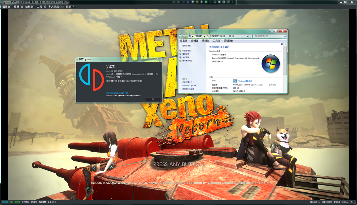Open 檢視(V) menu in System window
This screenshot has width=357, height=205.
(x=206, y=41)
